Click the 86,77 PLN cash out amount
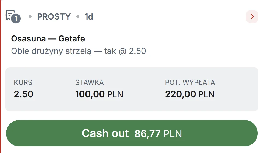 158,134
